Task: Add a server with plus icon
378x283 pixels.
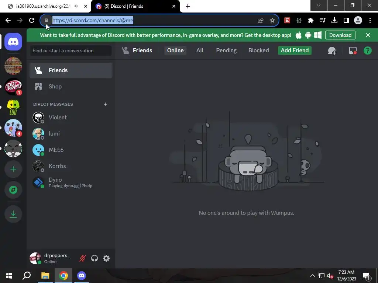Action: coord(13,170)
